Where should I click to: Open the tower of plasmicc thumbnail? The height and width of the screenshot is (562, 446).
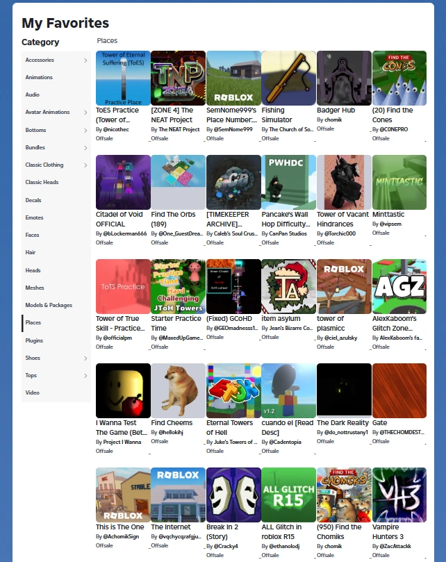tap(344, 287)
